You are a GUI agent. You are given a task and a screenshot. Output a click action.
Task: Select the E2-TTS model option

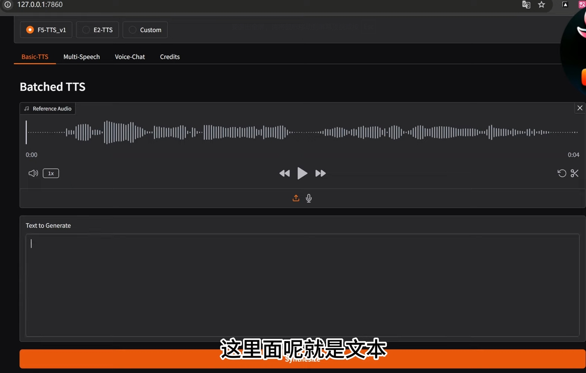[x=97, y=30]
